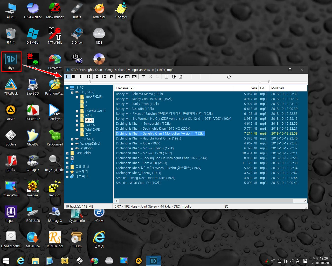This screenshot has width=332, height=266.
Task: Click the Pause/step icon beside Play
Action: tap(74, 77)
